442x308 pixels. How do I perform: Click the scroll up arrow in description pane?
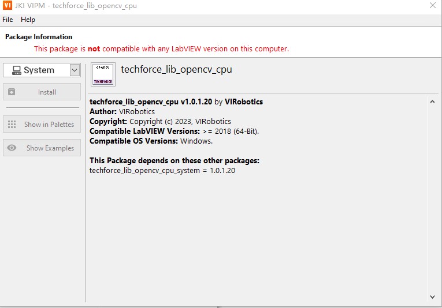point(432,102)
